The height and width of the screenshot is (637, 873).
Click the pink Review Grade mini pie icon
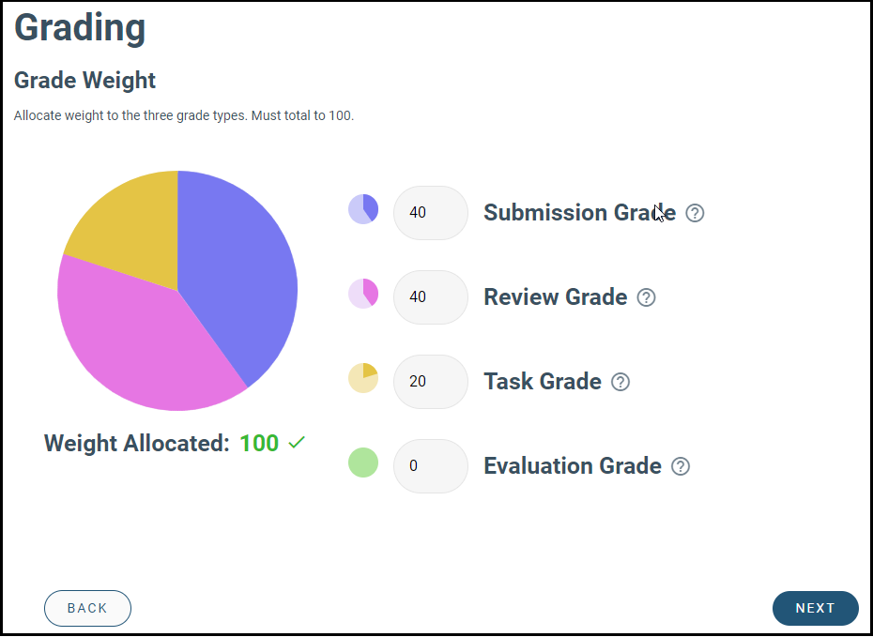coord(363,293)
